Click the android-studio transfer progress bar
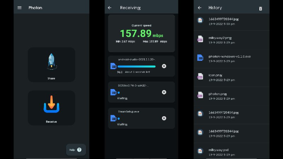Viewport: 283px width, 159px height. pos(137,66)
